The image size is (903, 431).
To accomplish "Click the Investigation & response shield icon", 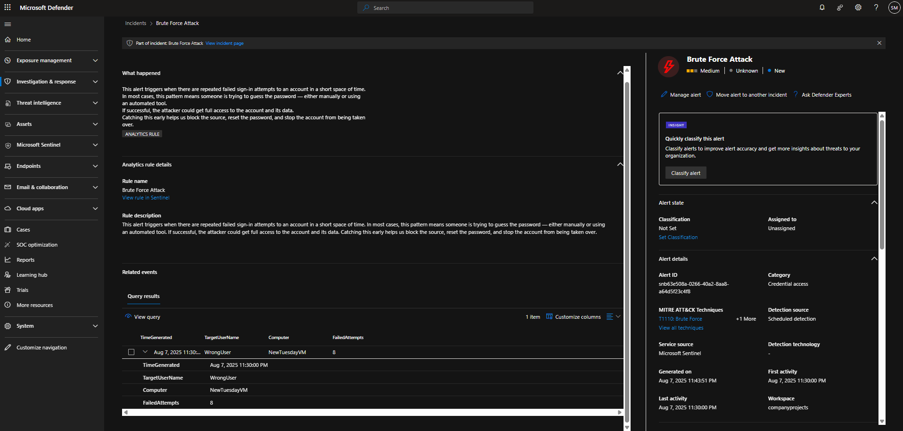I will pyautogui.click(x=8, y=82).
